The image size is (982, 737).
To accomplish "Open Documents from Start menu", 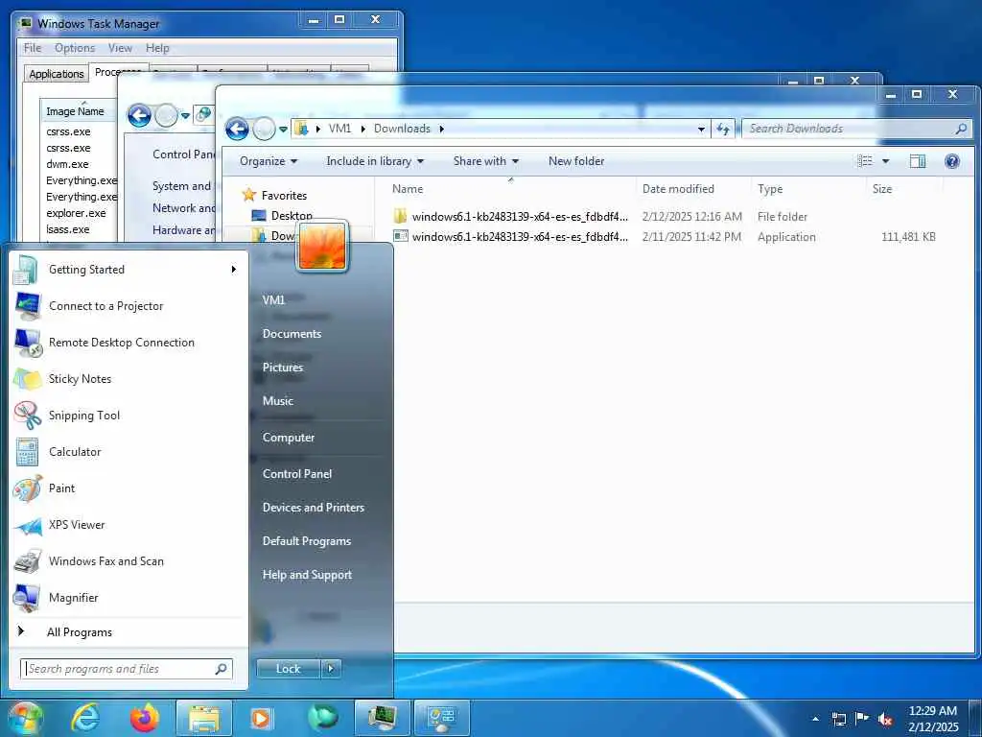I will point(292,334).
